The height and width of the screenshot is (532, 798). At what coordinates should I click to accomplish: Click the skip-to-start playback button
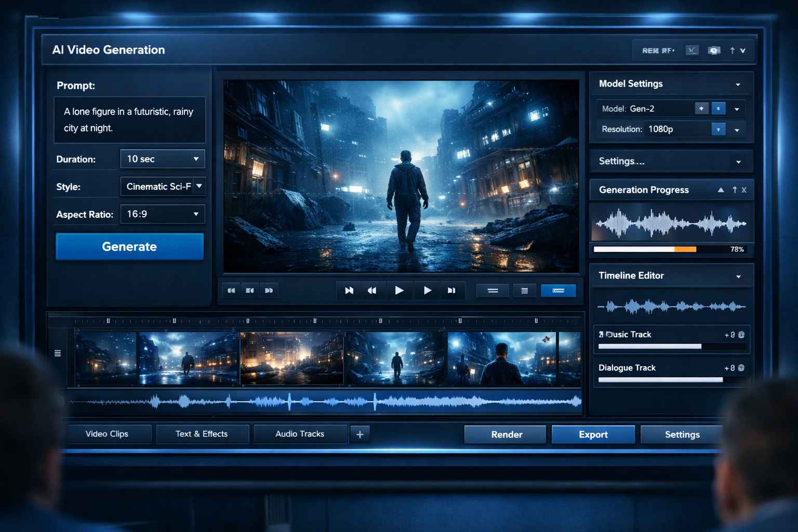[x=349, y=290]
